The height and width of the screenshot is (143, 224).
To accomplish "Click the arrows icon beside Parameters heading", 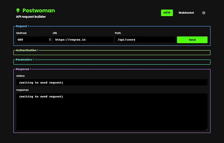I will coord(33,60).
